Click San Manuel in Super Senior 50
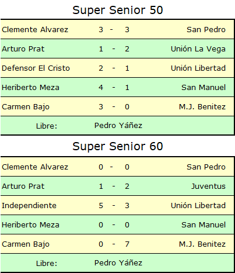The width and height of the screenshot is (235, 273). [204, 88]
